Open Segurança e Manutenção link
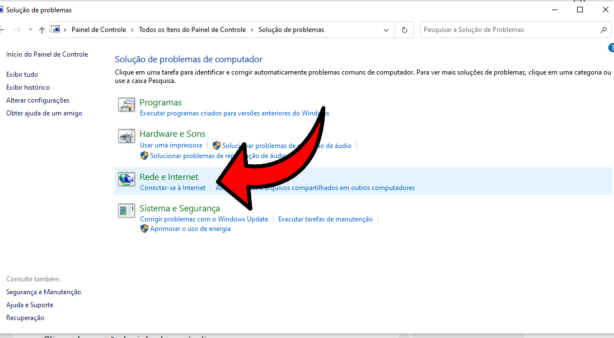Screen dimensions: 614x338 tap(44, 292)
